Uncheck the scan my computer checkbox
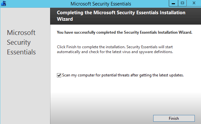 click(59, 75)
